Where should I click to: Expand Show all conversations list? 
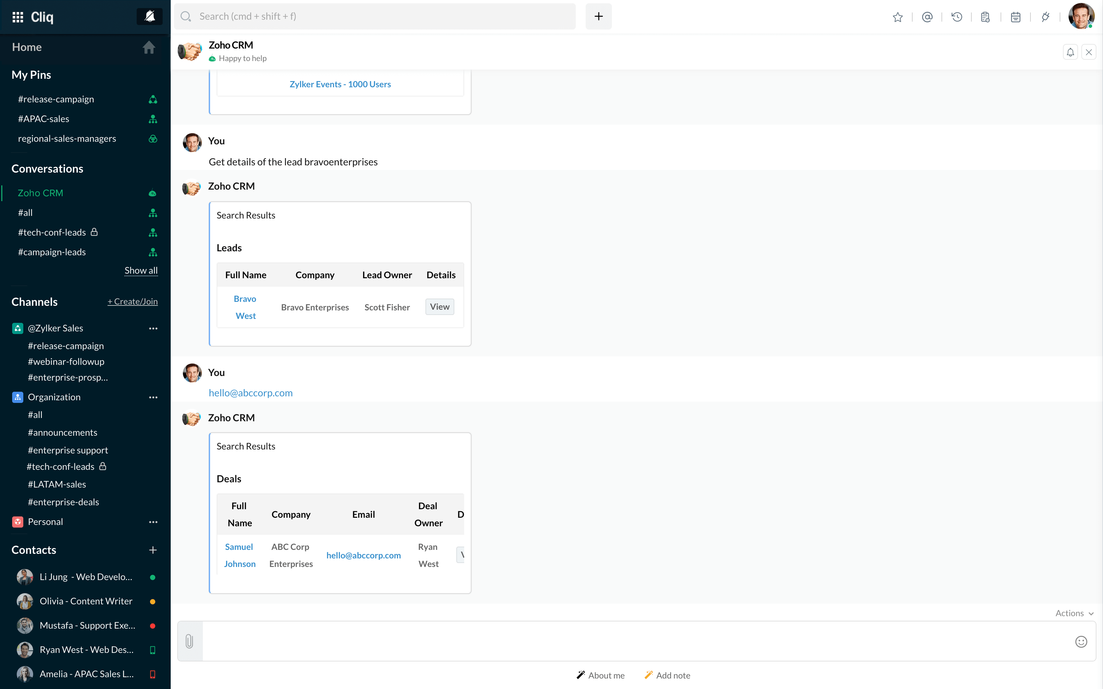tap(141, 270)
